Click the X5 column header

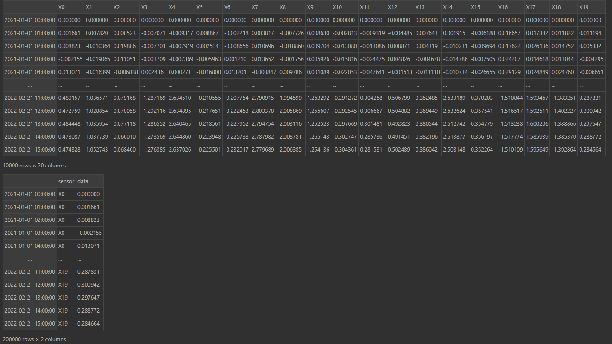pos(208,7)
